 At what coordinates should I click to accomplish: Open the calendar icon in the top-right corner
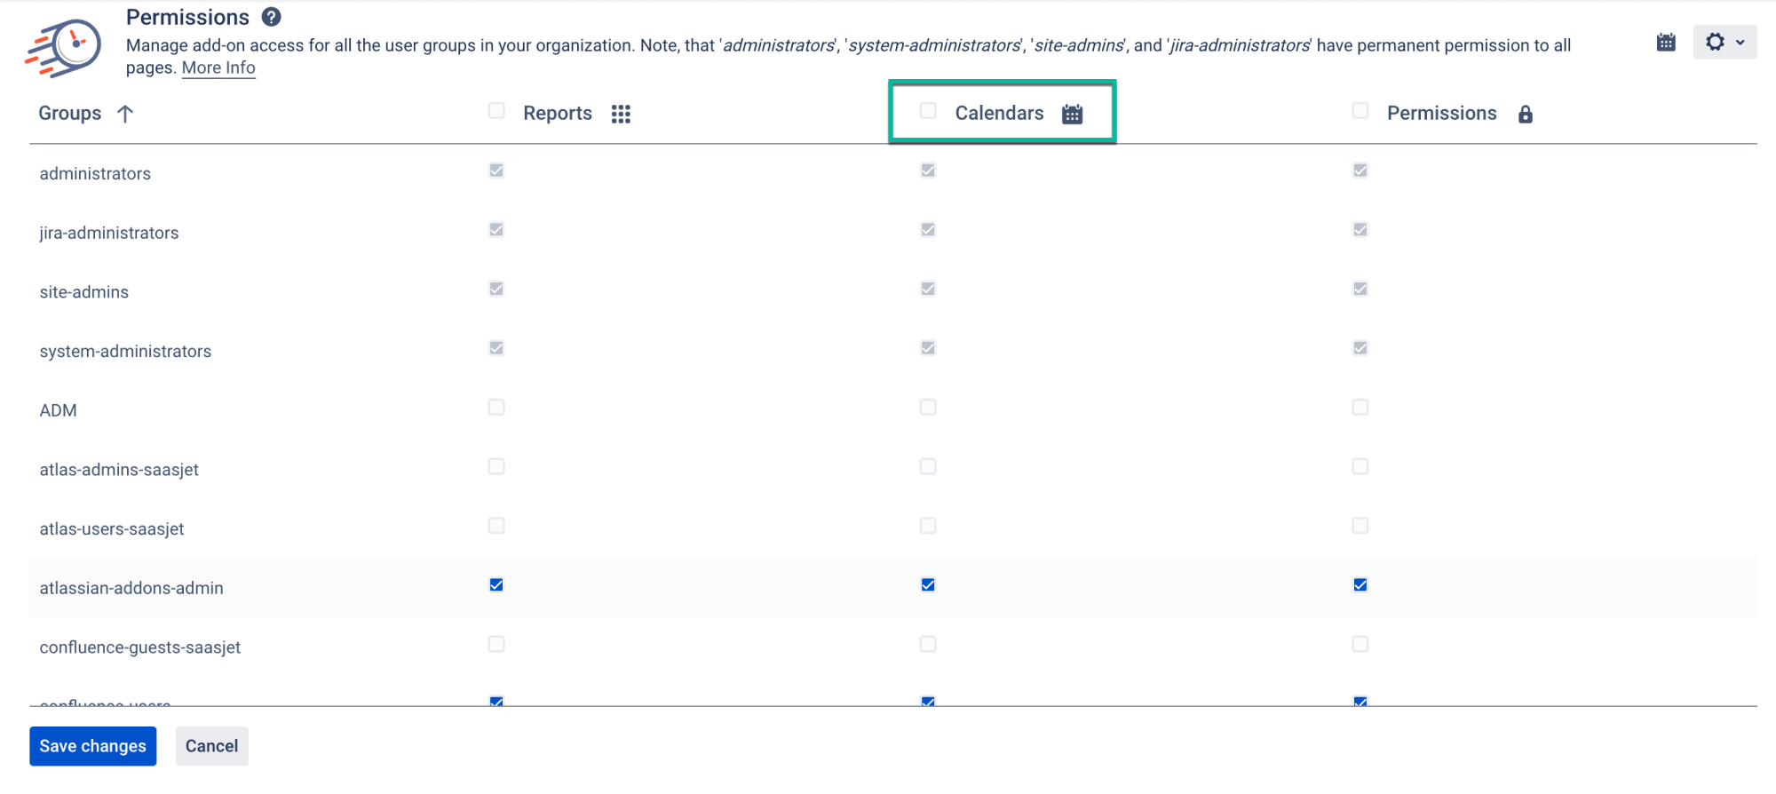[x=1666, y=42]
